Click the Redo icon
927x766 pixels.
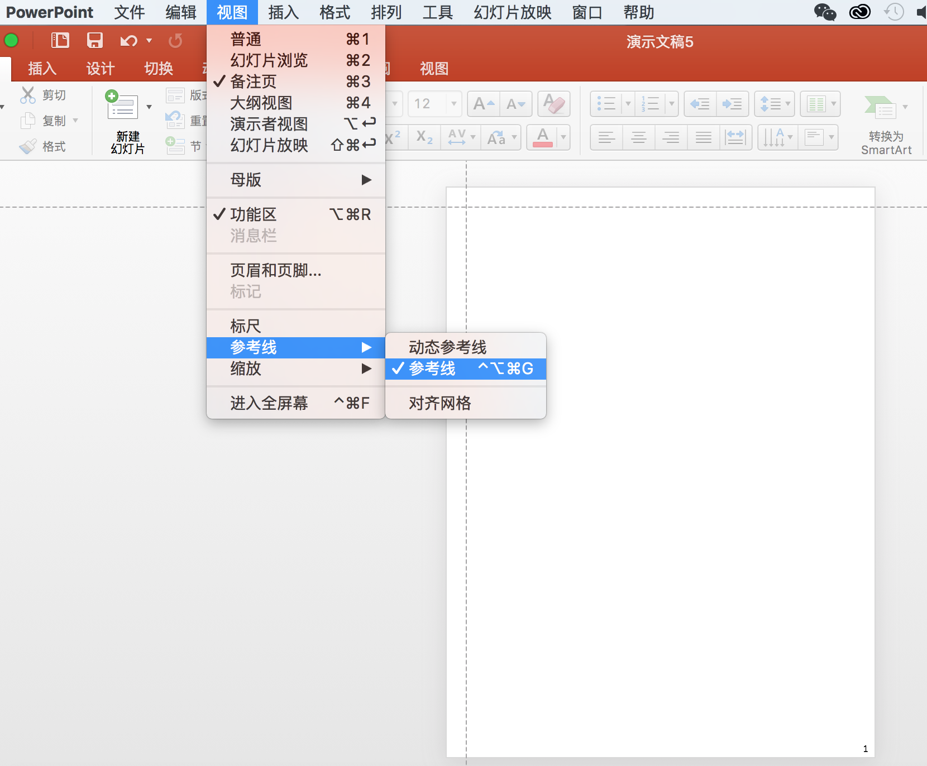pos(175,41)
